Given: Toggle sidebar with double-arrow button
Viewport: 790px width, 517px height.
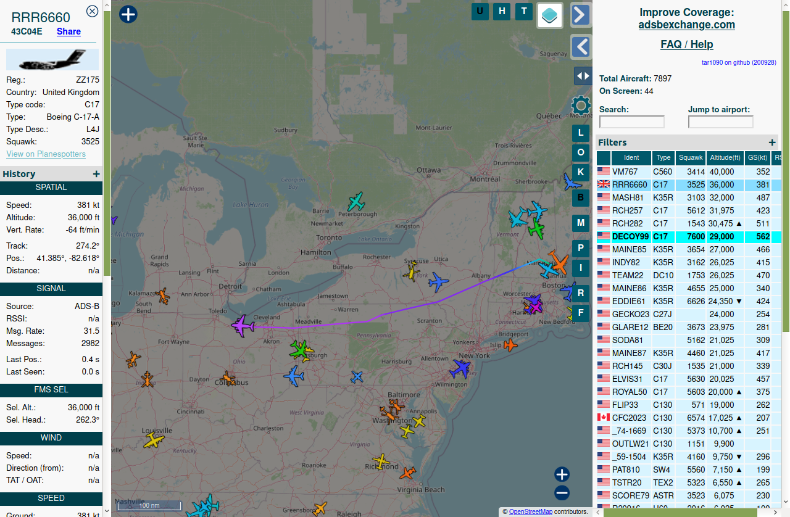Looking at the screenshot, I should (583, 76).
